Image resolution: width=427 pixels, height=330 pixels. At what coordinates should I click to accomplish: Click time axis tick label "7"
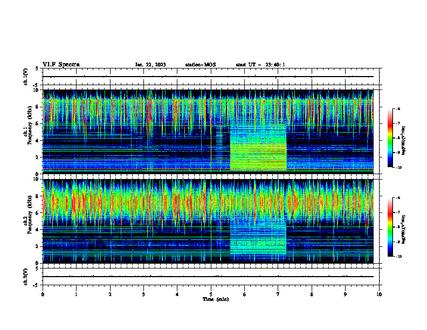pos(278,294)
